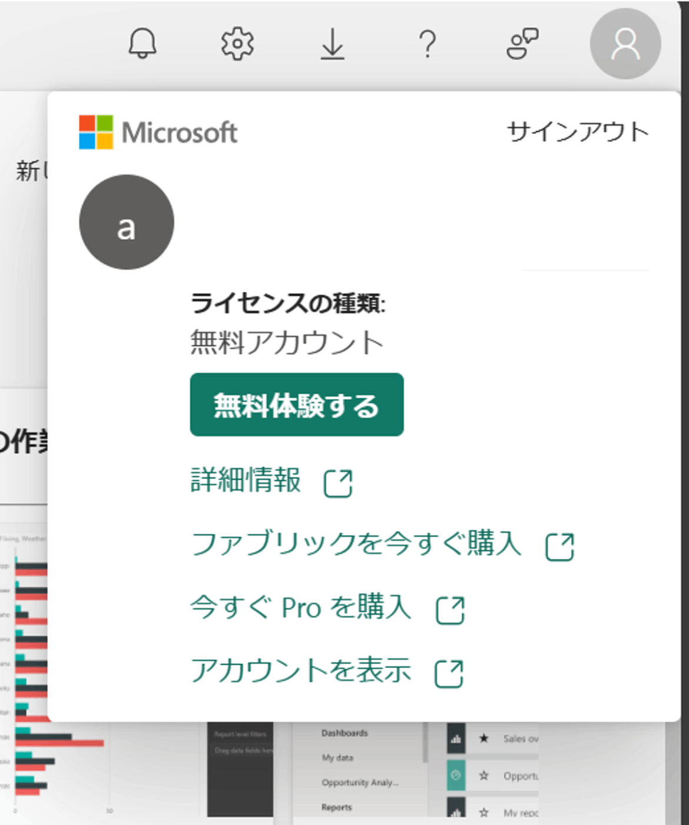Click external icon beside 今すぐ Pro を購入
The width and height of the screenshot is (689, 825).
(x=450, y=610)
